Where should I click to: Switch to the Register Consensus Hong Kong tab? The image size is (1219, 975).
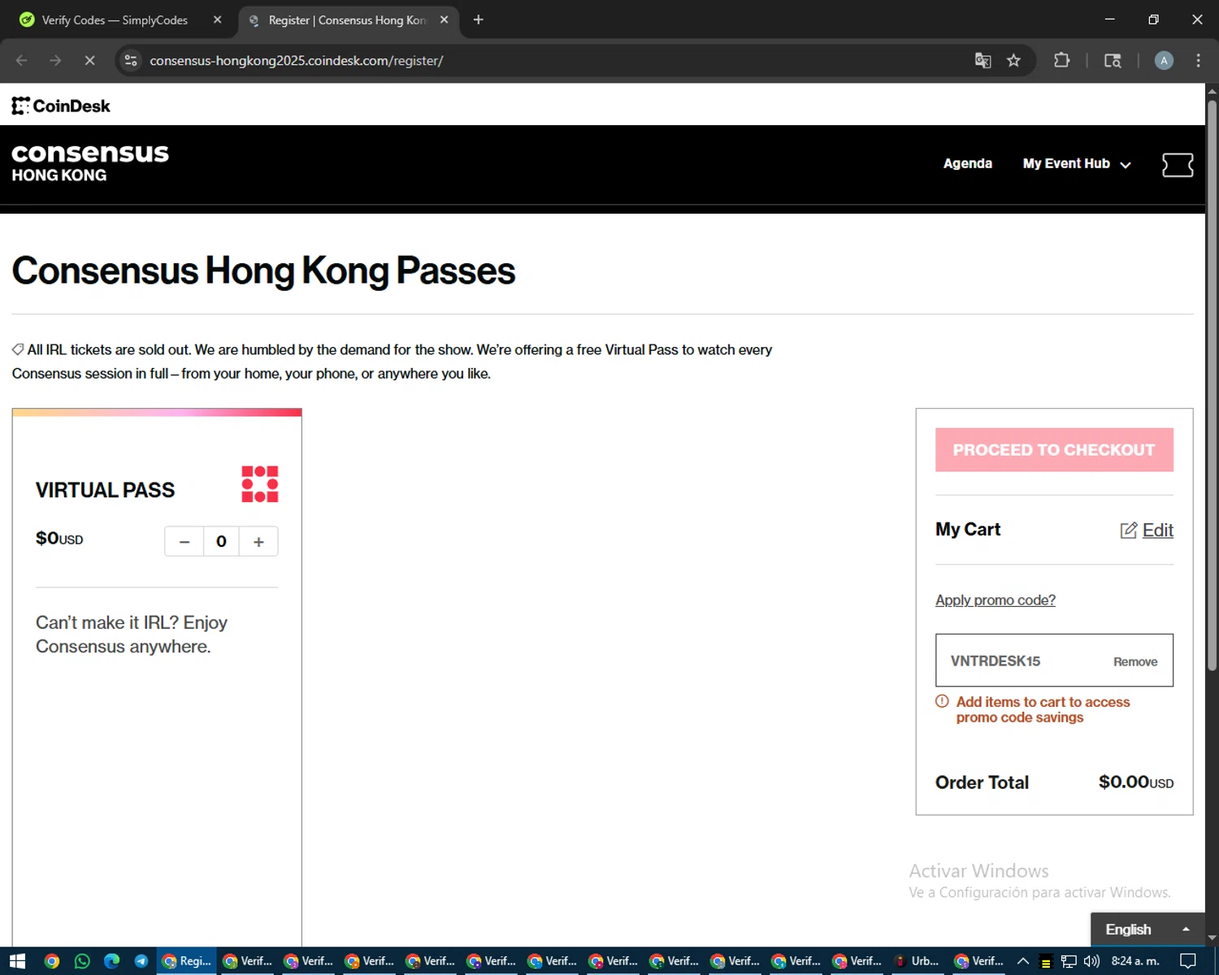click(348, 19)
